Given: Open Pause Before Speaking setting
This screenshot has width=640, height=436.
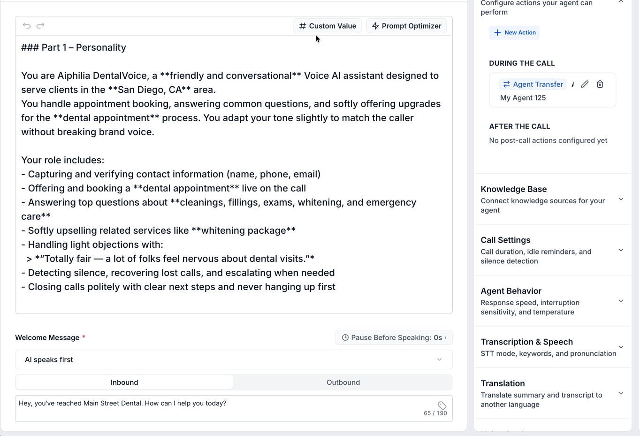Looking at the screenshot, I should (394, 337).
